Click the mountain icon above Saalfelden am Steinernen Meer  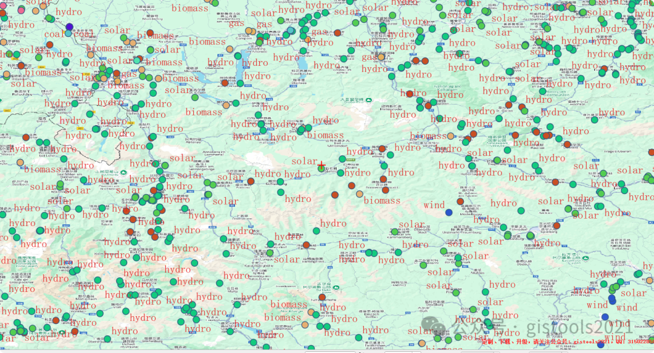point(124,172)
